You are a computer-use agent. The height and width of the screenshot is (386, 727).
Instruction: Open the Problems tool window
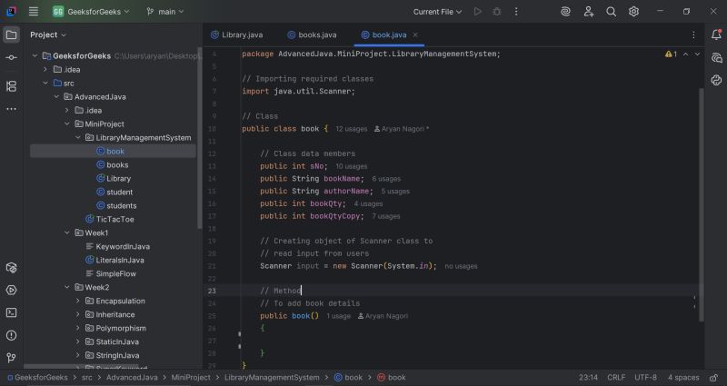coord(12,335)
